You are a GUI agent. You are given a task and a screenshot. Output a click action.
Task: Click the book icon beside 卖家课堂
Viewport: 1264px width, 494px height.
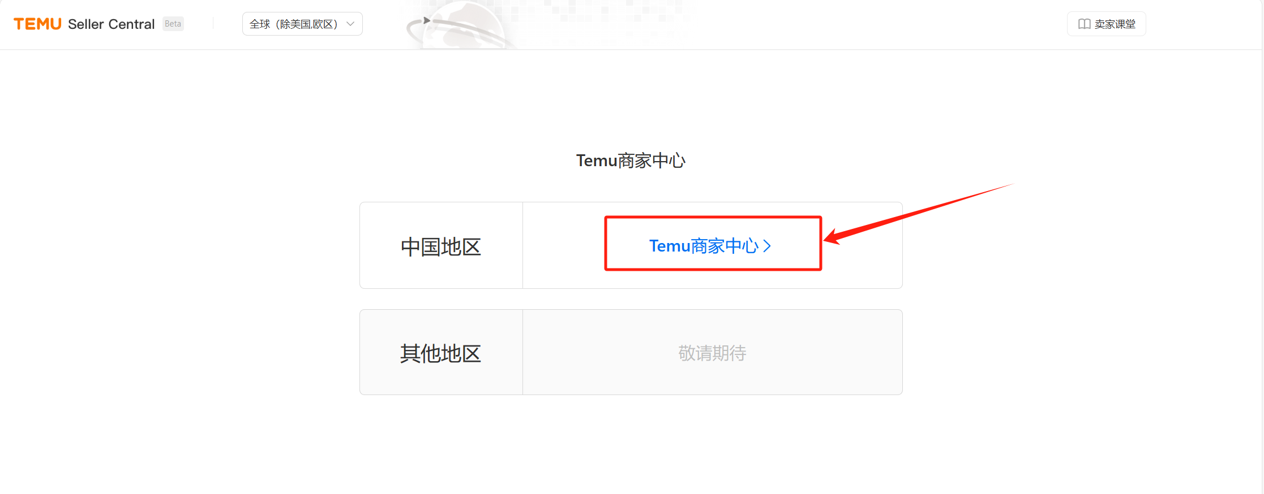pyautogui.click(x=1084, y=24)
